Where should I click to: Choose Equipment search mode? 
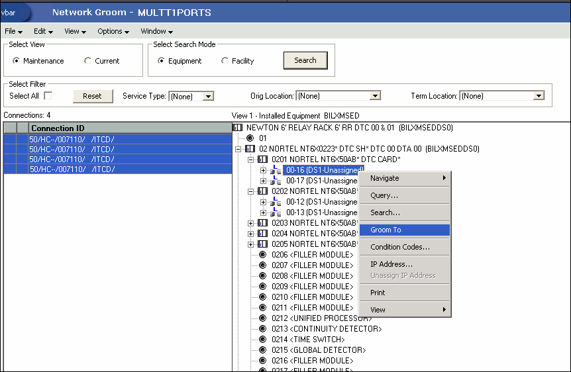click(161, 61)
